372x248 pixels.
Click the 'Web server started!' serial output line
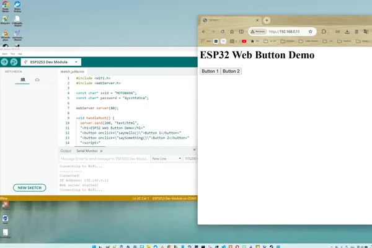pyautogui.click(x=79, y=185)
